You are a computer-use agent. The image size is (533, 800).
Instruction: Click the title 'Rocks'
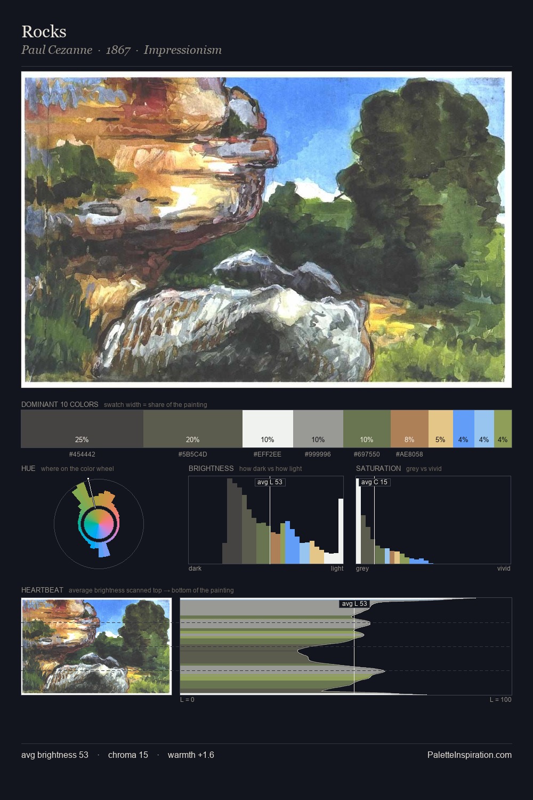click(x=44, y=31)
